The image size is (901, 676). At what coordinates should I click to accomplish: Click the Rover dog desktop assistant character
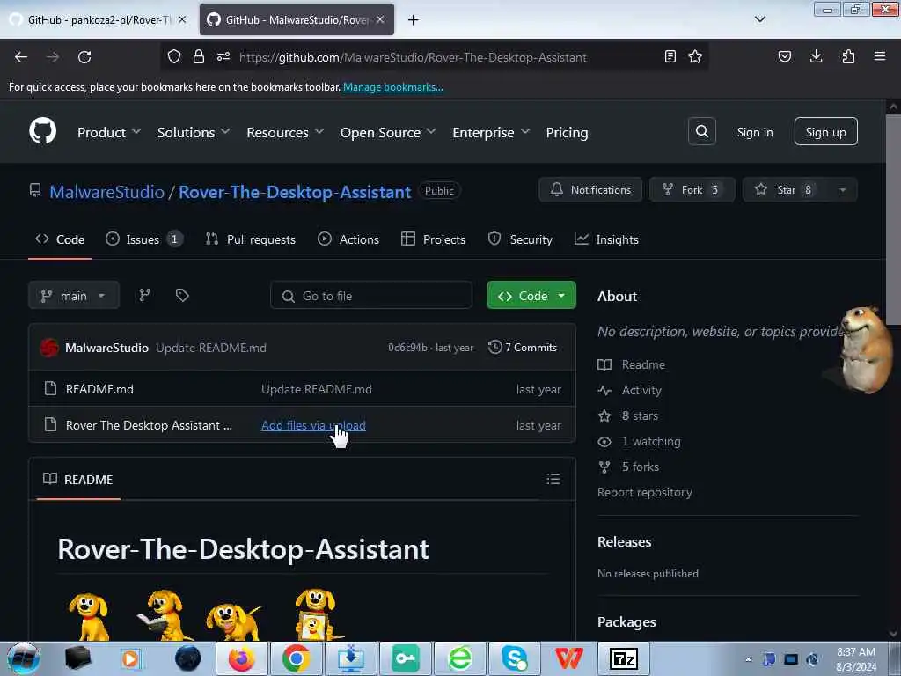click(x=868, y=349)
